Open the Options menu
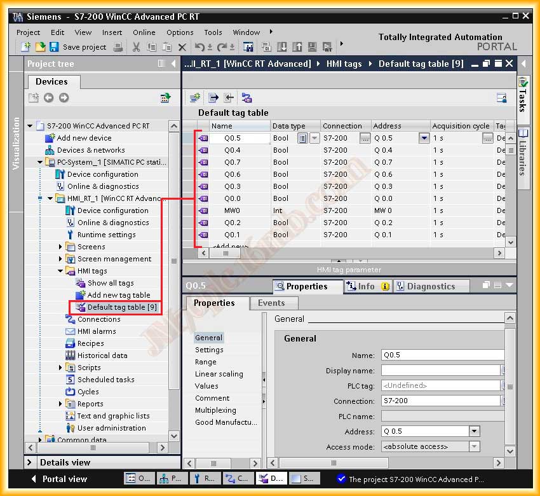 coord(180,32)
